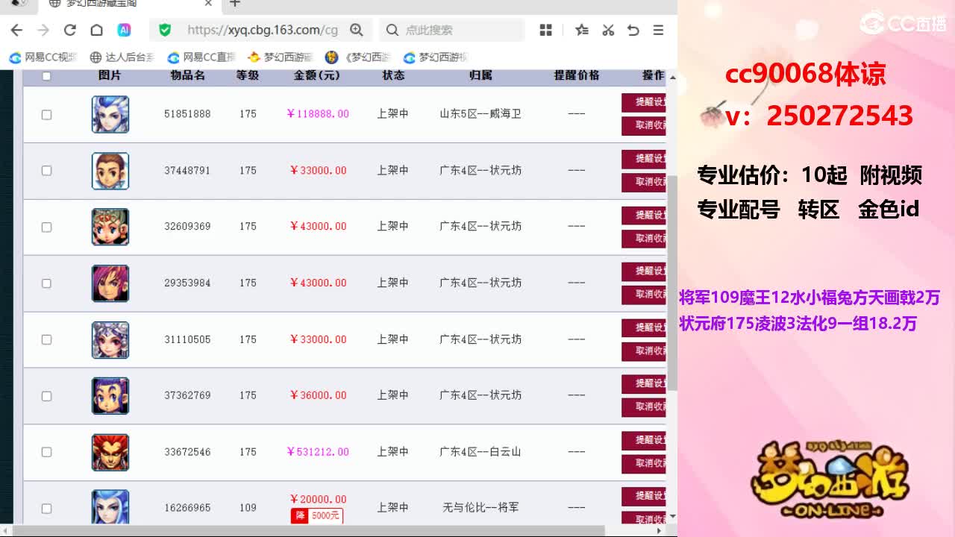Check the box for item 33672546
This screenshot has height=537, width=955.
click(46, 452)
